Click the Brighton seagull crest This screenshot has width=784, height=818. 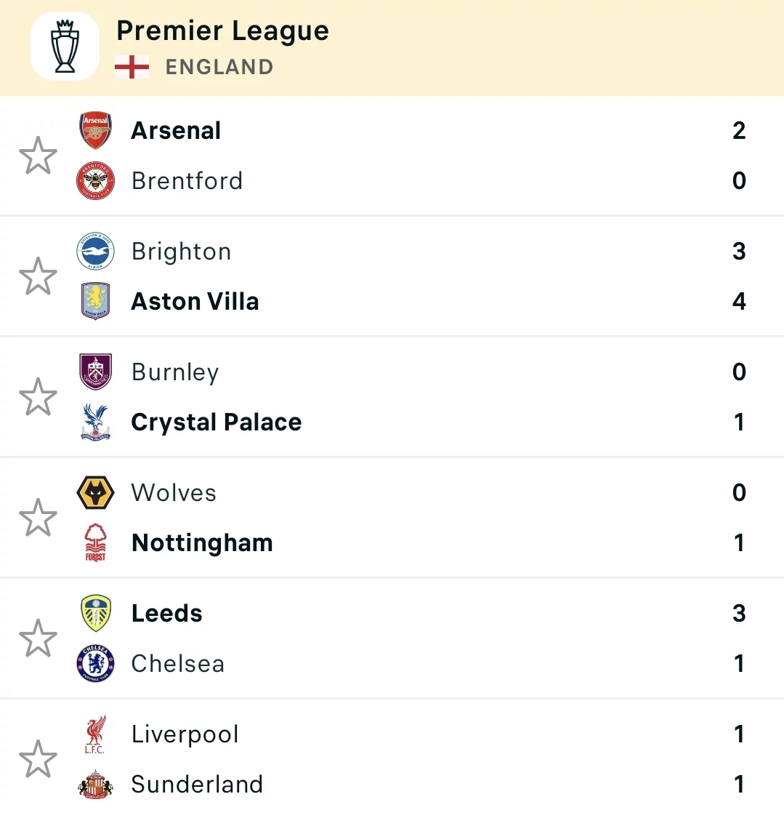coord(95,252)
